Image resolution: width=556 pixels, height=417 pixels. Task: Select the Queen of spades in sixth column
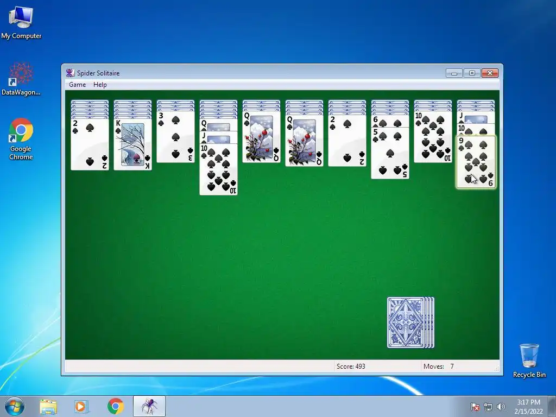point(304,141)
